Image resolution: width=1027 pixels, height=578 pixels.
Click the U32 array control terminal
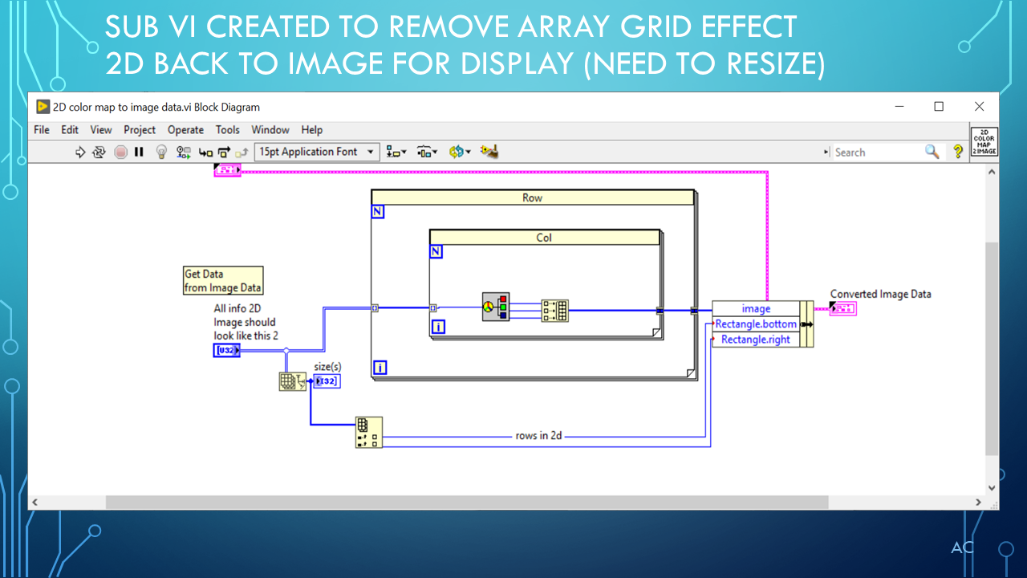pos(226,350)
